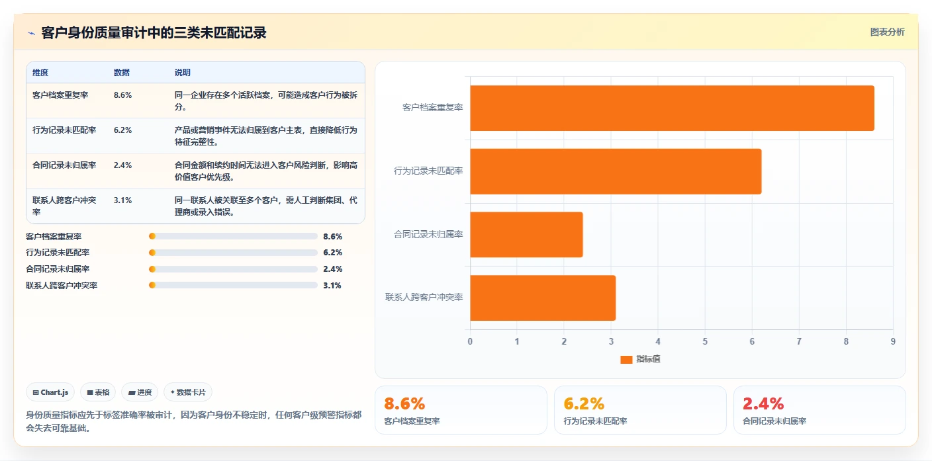Click the 8.6% value in the table
This screenshot has width=932, height=461.
(123, 95)
